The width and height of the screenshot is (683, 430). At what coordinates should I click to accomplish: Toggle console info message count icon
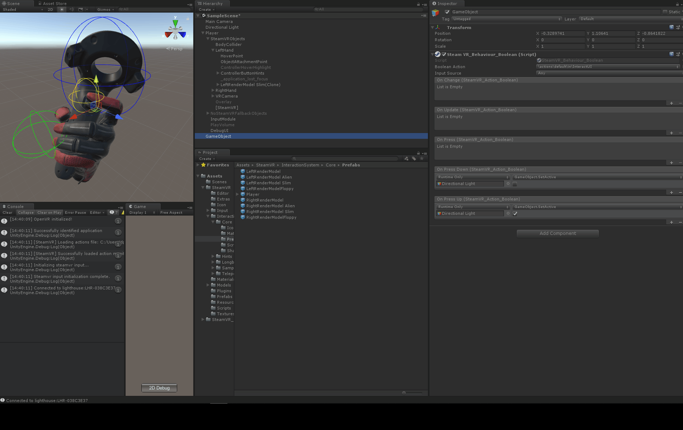pyautogui.click(x=114, y=212)
